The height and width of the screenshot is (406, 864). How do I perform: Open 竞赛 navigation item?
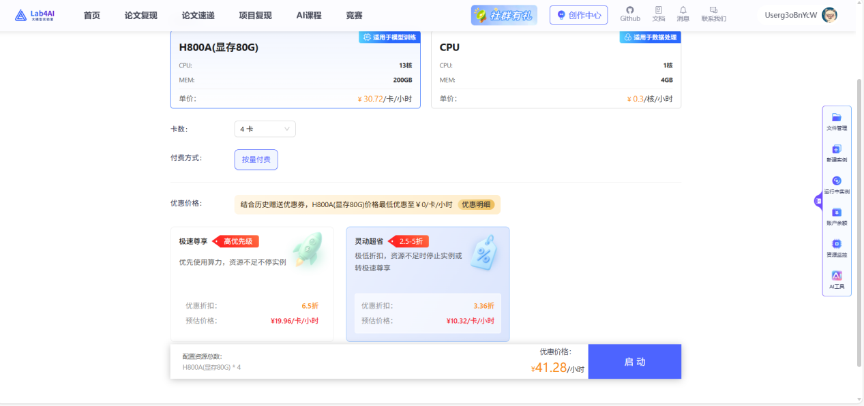pos(354,15)
